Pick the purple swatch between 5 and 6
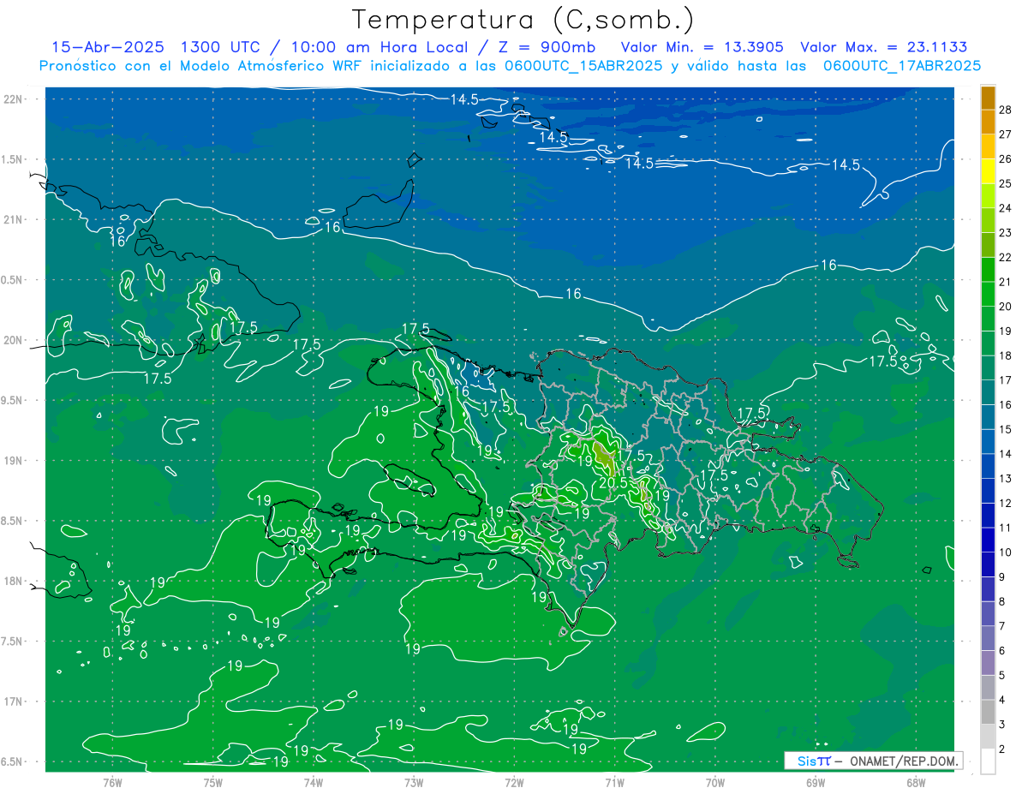Screen dimensions: 1028x794 pos(988,664)
